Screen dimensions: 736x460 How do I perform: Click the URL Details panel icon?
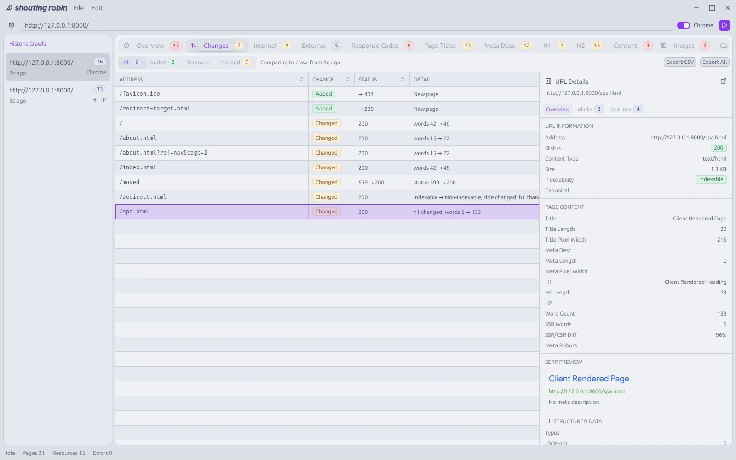[548, 81]
